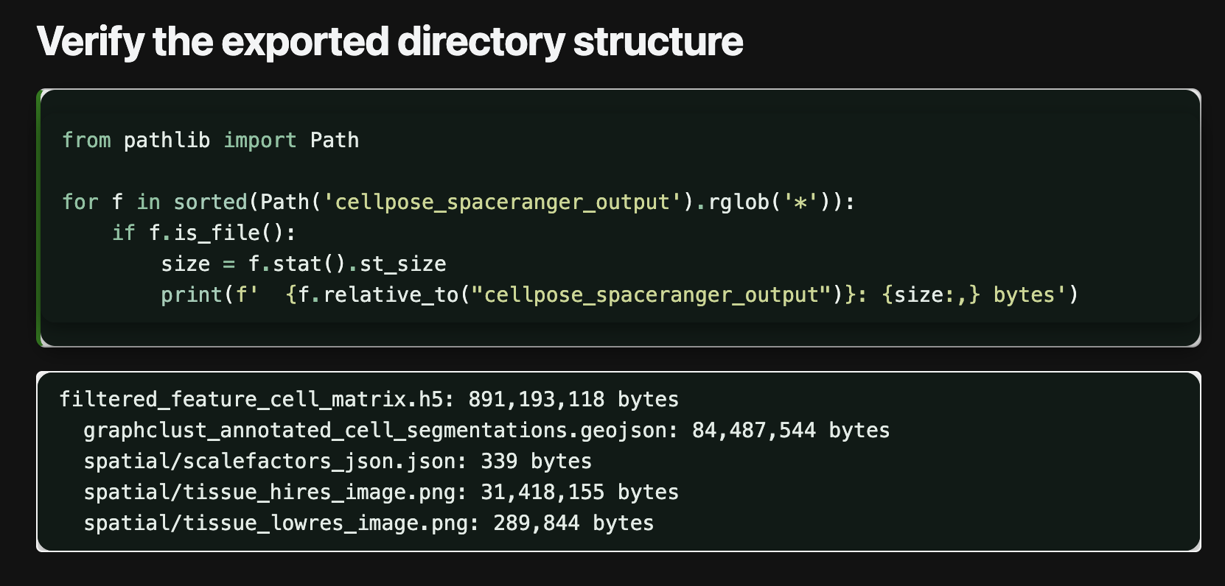The width and height of the screenshot is (1225, 586).
Task: Select the graphclust_annotated_cell_segmentations.geojson output line
Action: 486,430
